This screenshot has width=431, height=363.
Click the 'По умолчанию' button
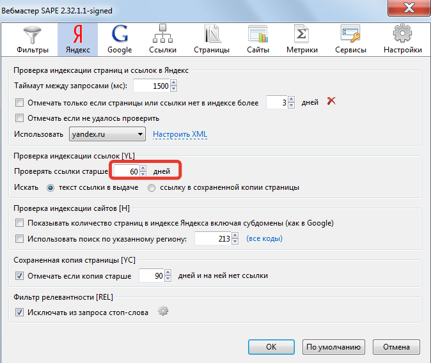pyautogui.click(x=333, y=347)
